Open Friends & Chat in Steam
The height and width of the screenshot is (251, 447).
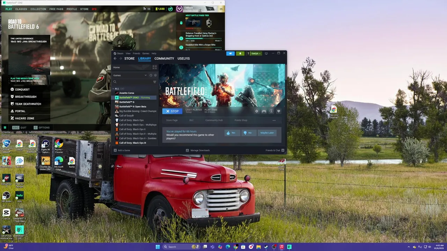[x=275, y=151]
